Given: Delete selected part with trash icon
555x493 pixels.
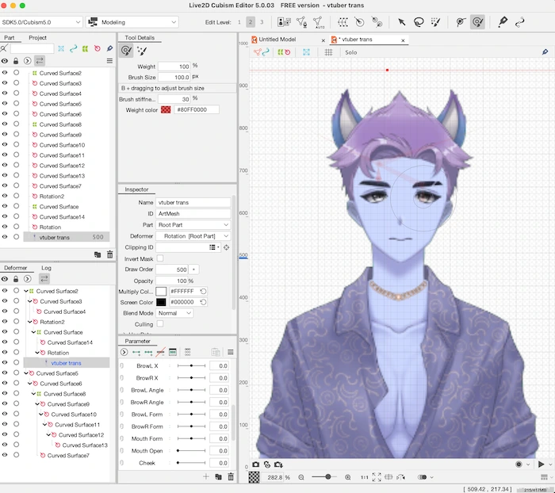Looking at the screenshot, I should point(109,254).
